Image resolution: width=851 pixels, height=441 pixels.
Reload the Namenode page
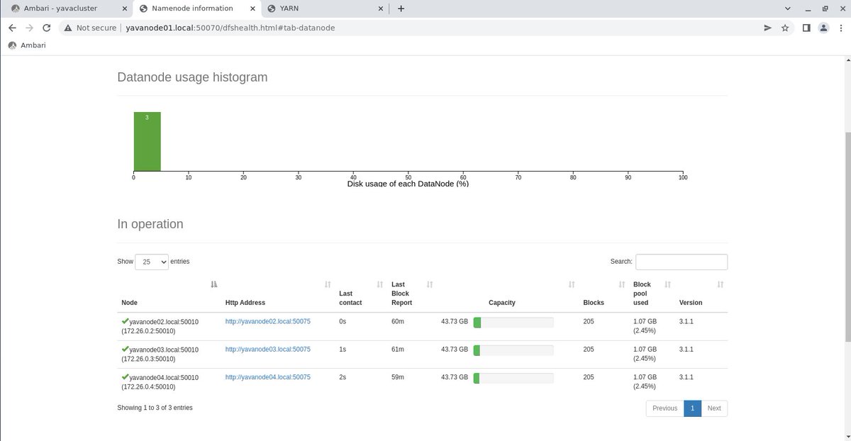click(47, 28)
